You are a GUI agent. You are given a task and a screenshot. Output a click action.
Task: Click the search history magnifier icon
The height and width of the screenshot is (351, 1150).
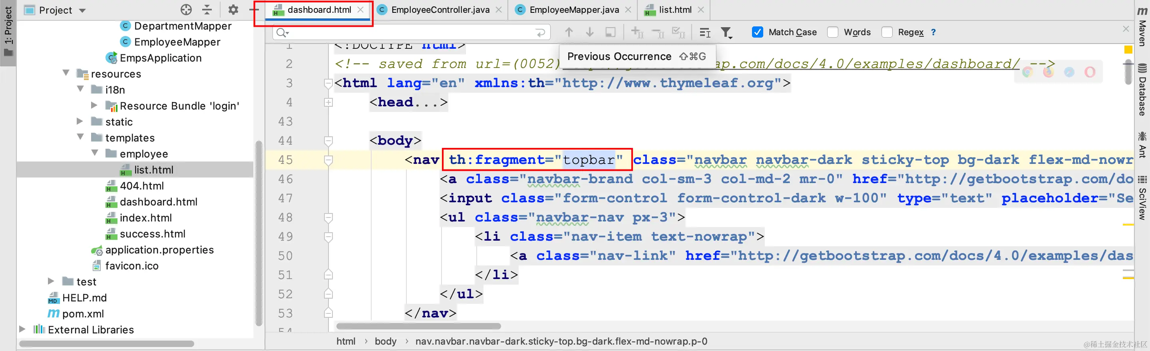pos(282,33)
